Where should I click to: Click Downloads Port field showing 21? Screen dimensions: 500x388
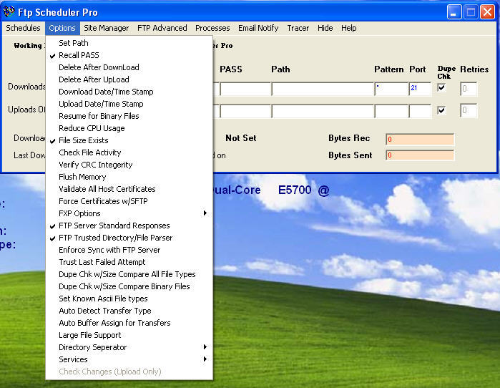420,89
